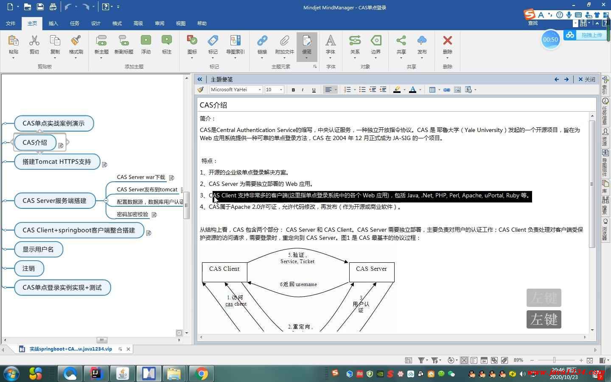
Task: Decrease indent in notes toolbar
Action: pos(373,90)
